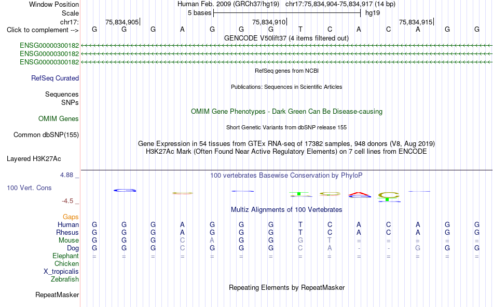Click the 'RefSeq genes from NCBI' title

(x=286, y=71)
